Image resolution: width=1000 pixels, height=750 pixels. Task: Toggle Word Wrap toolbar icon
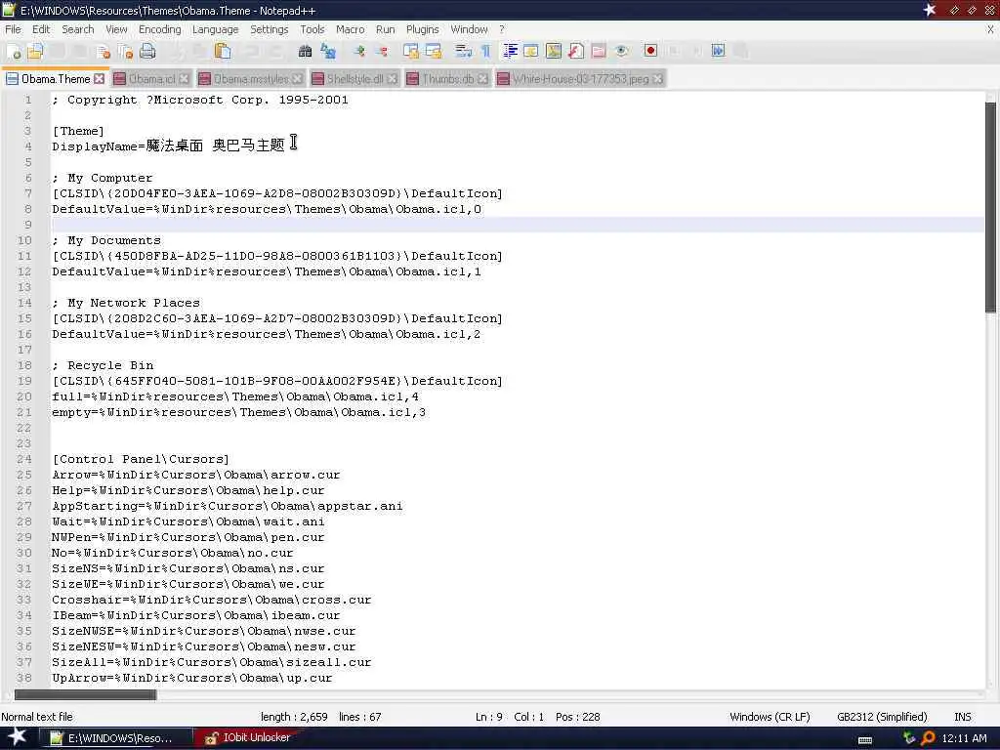464,51
